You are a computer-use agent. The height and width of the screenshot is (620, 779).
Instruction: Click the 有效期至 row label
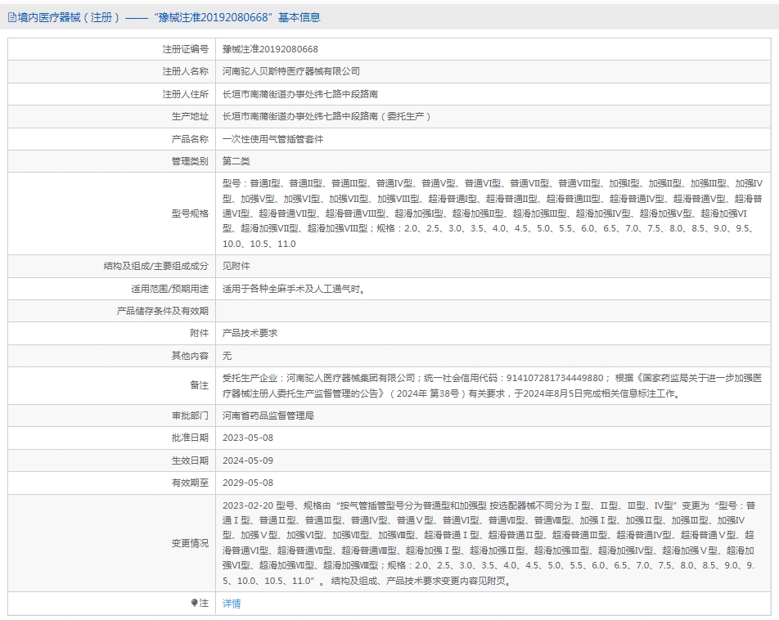[x=190, y=483]
